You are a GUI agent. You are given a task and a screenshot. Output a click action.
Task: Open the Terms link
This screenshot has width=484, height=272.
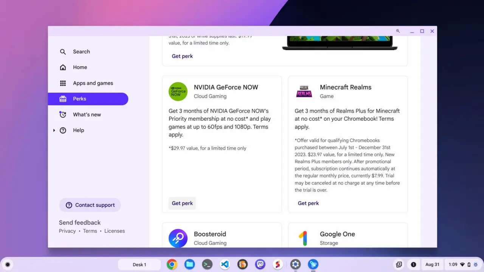pyautogui.click(x=90, y=231)
